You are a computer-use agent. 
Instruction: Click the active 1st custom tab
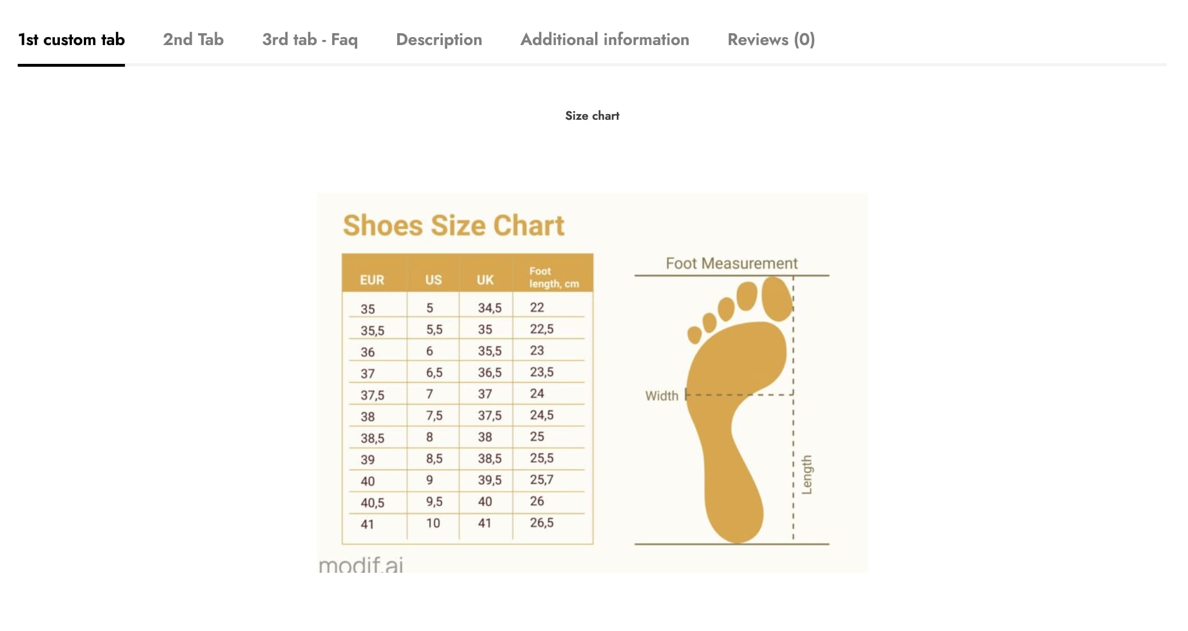[x=71, y=39]
